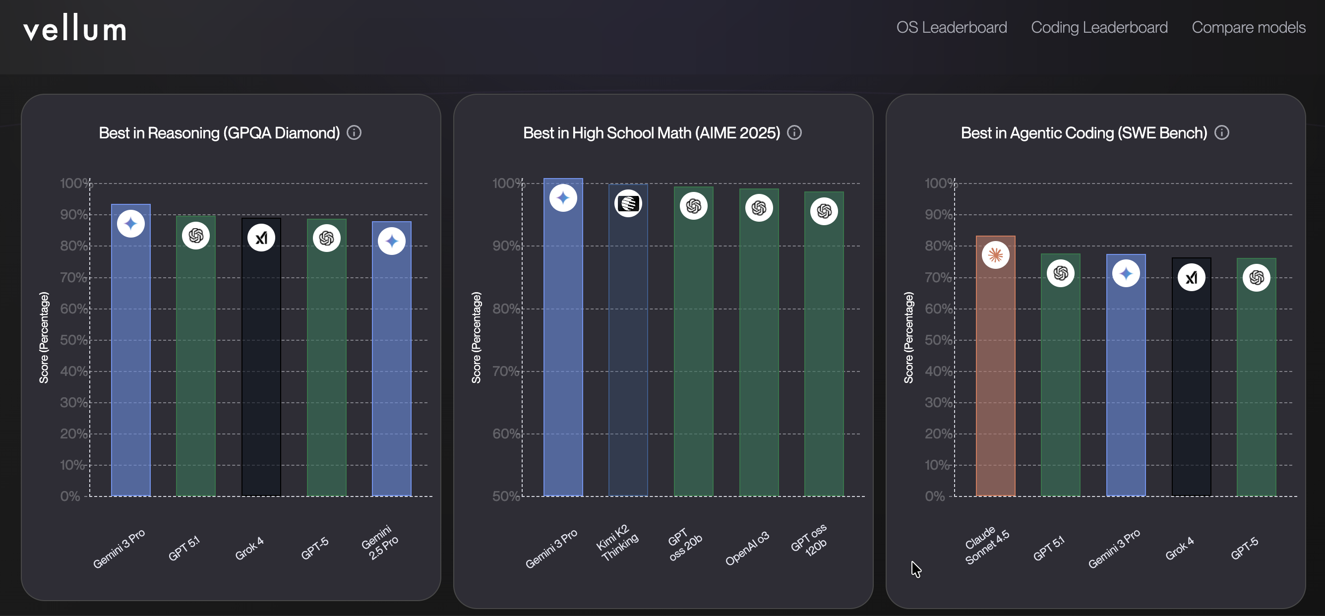Open the OS Leaderboard page

951,27
